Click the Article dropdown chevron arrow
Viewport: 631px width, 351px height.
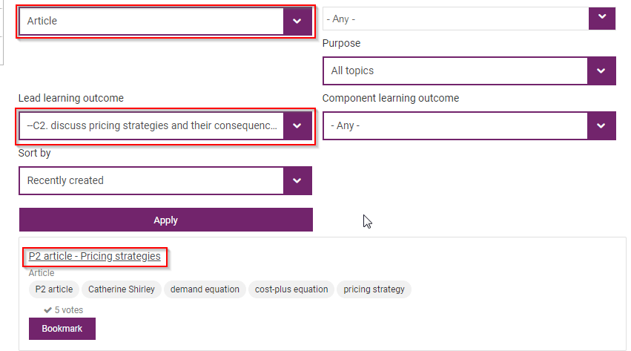(x=297, y=21)
